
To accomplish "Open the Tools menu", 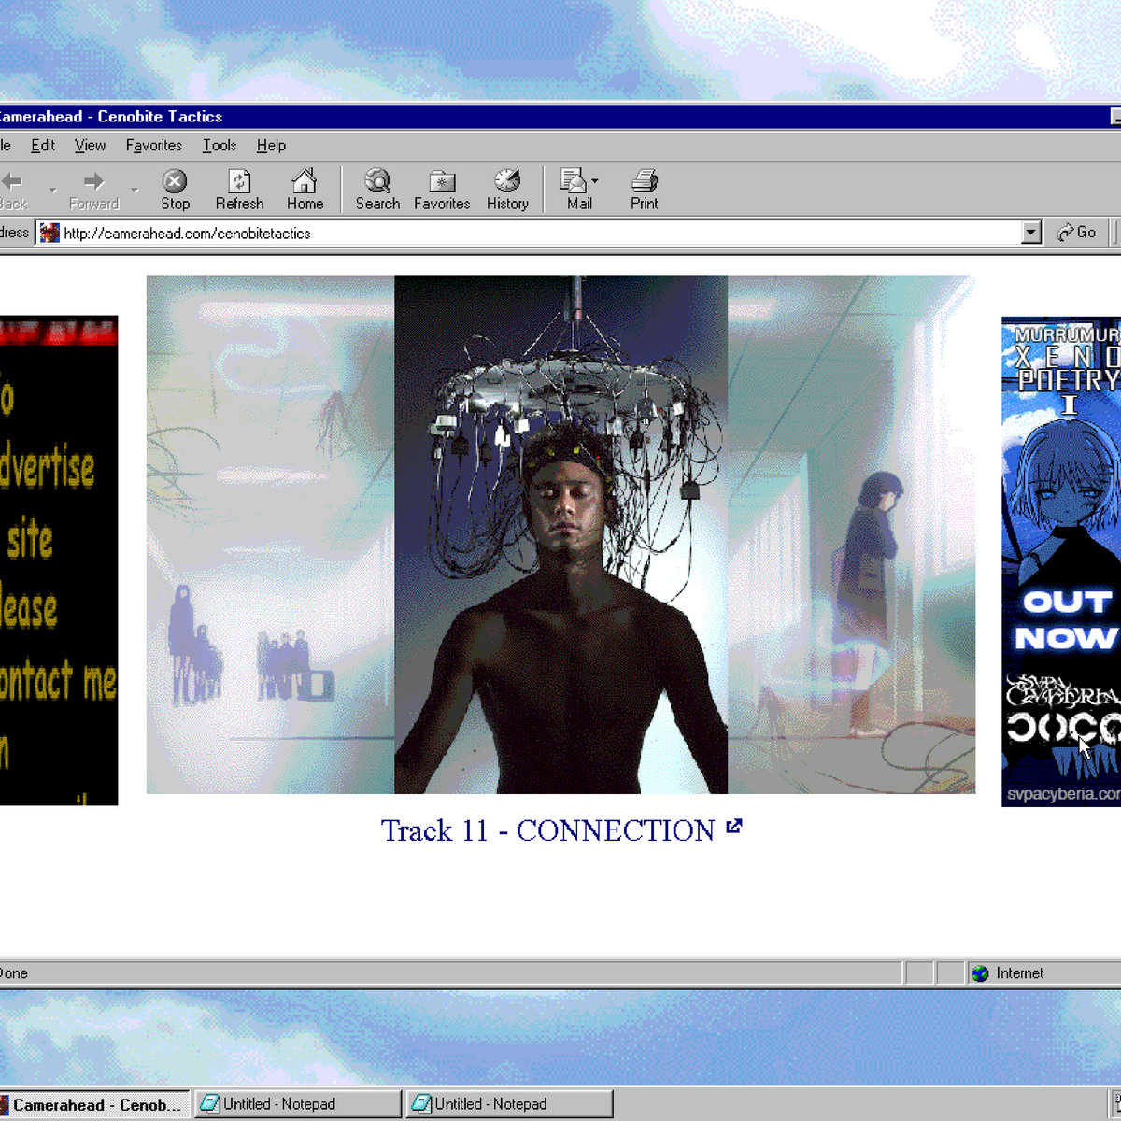I will point(220,146).
